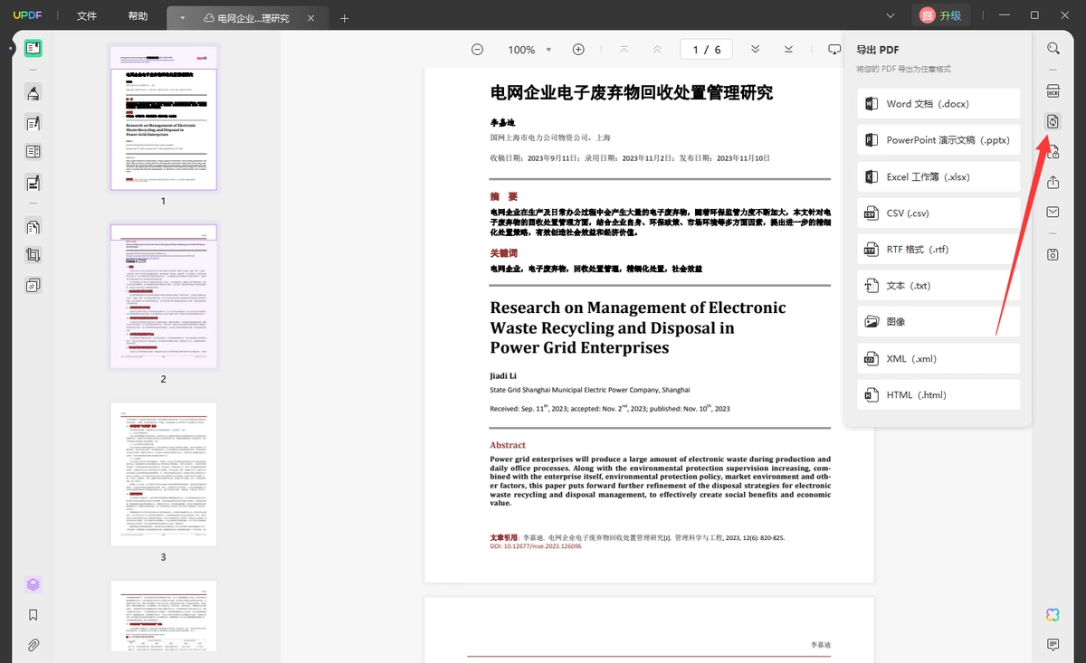Screen dimensions: 1086x663
Task: Toggle the thumbnails layers panel icon
Action: 33,585
